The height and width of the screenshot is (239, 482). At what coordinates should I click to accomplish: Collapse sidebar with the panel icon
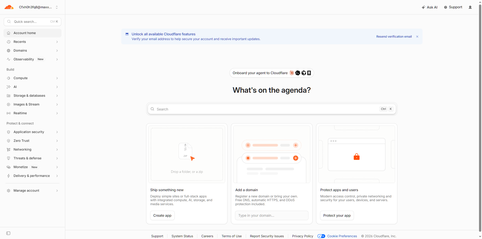click(x=8, y=233)
